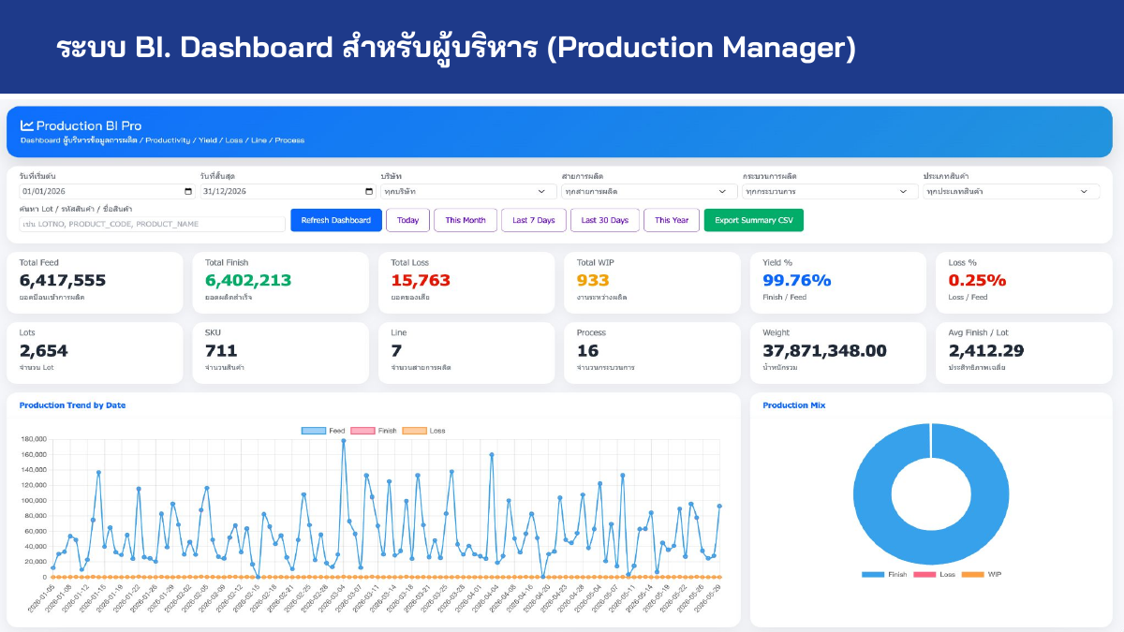Click Export Summary CSV button
Viewport: 1124px width, 632px height.
753,220
